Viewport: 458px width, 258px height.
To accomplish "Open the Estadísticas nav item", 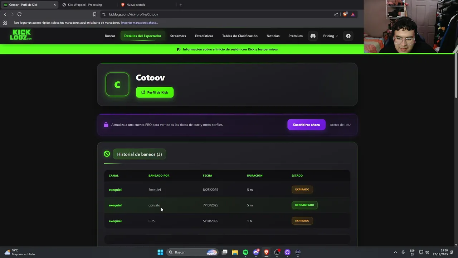I will pos(204,36).
